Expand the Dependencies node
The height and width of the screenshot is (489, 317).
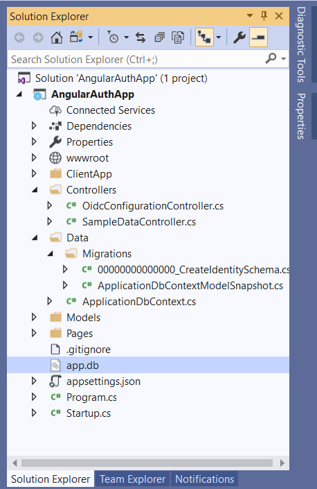coord(34,126)
